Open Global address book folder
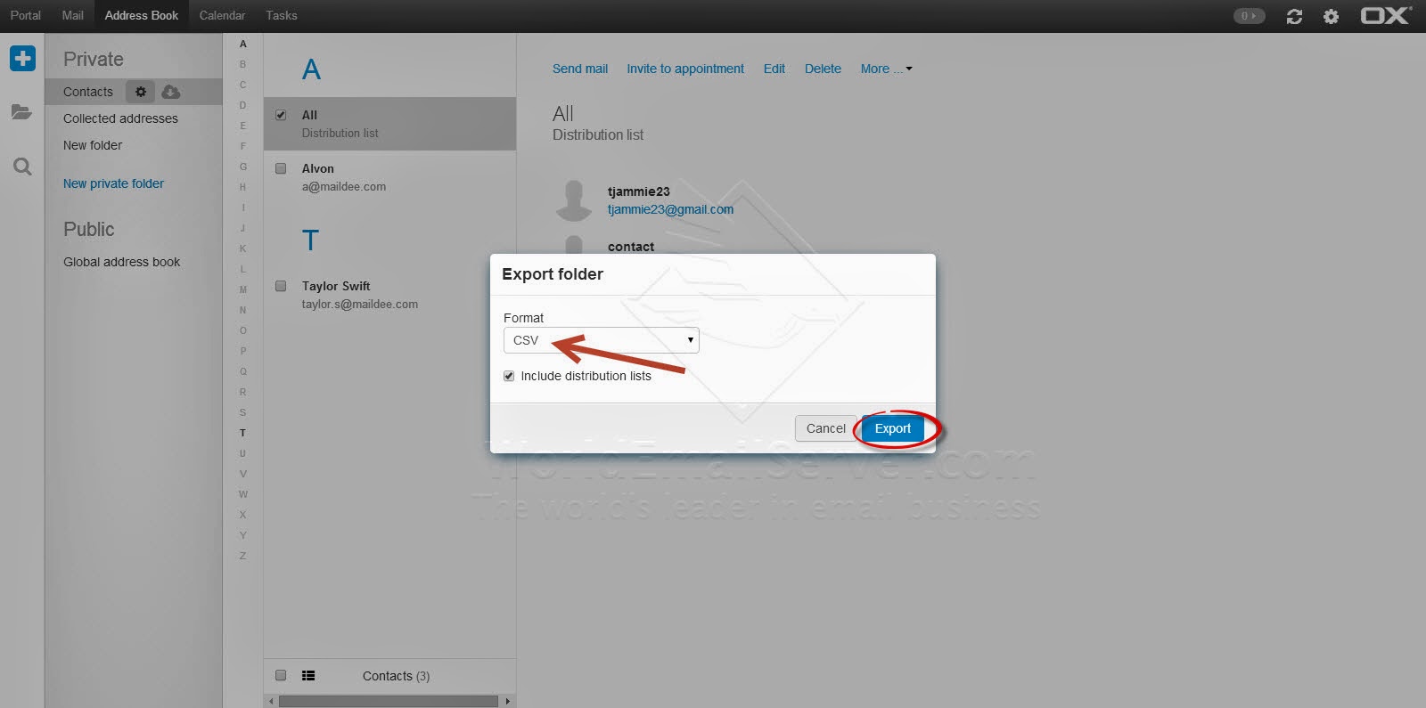The image size is (1426, 708). (121, 262)
